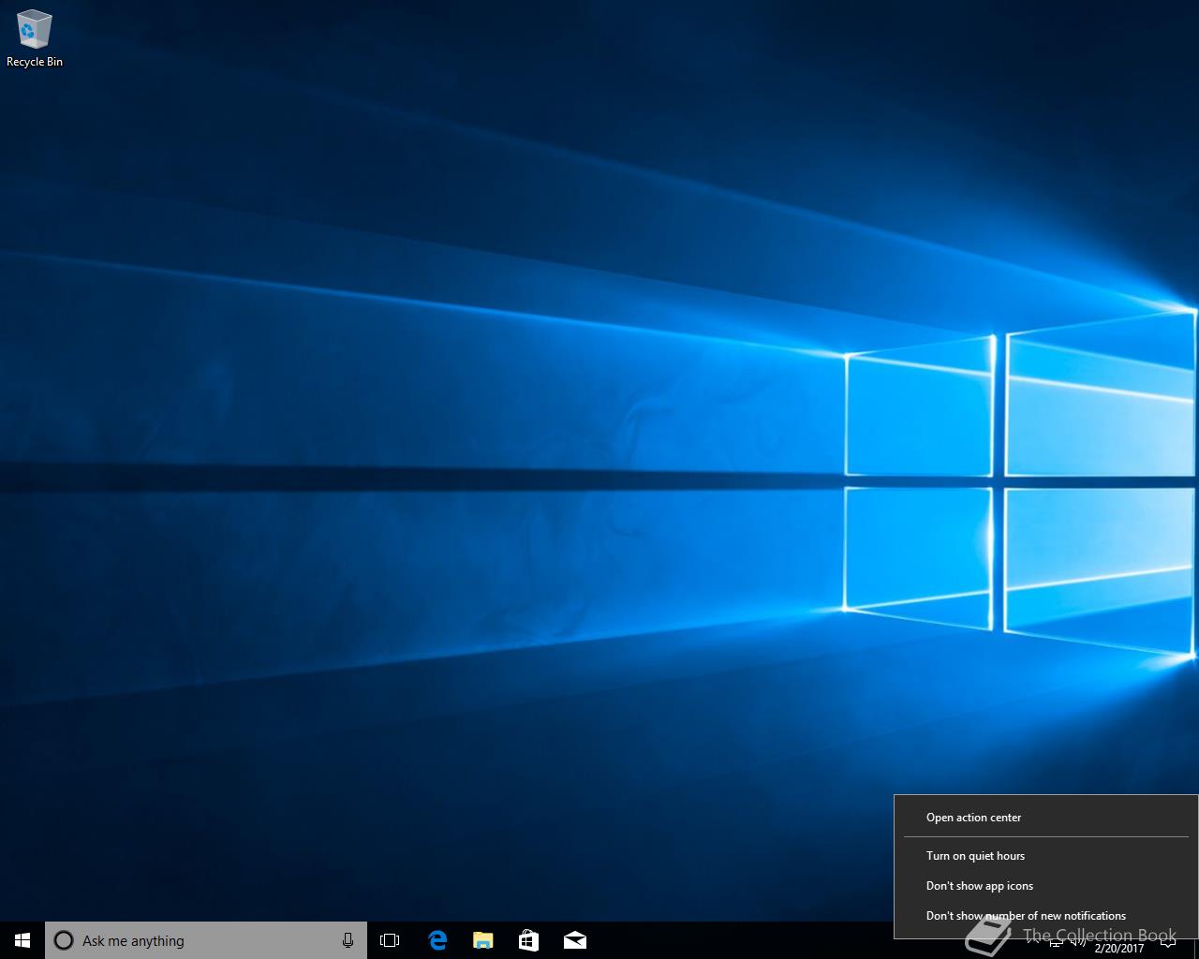Open the Recycle Bin desktop icon
Screen dimensions: 1199x959
point(35,39)
